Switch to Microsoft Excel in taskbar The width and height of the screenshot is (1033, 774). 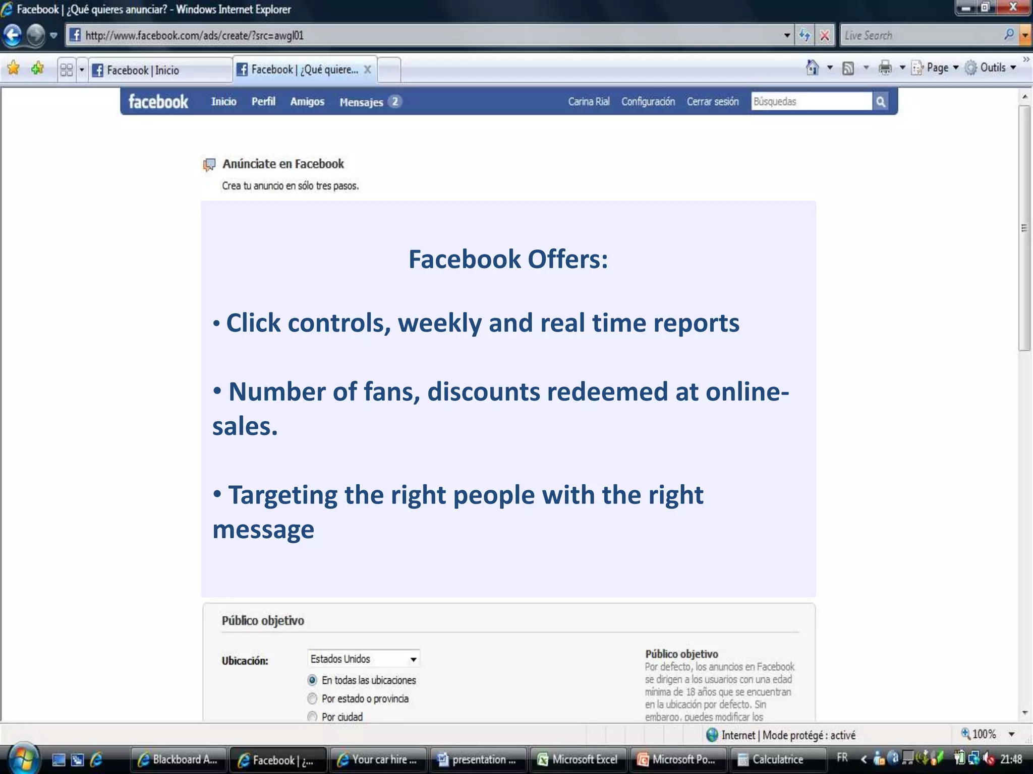[578, 759]
